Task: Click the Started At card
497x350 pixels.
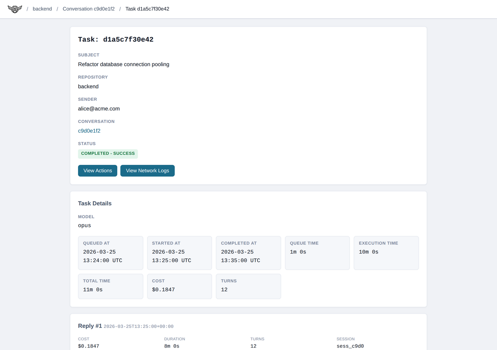Action: (x=179, y=253)
